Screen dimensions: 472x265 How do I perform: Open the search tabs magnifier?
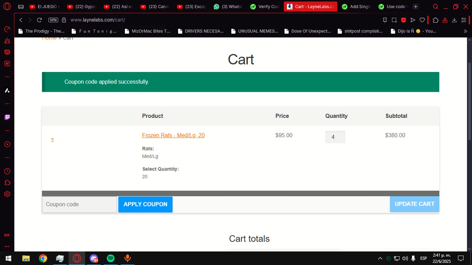pyautogui.click(x=435, y=7)
